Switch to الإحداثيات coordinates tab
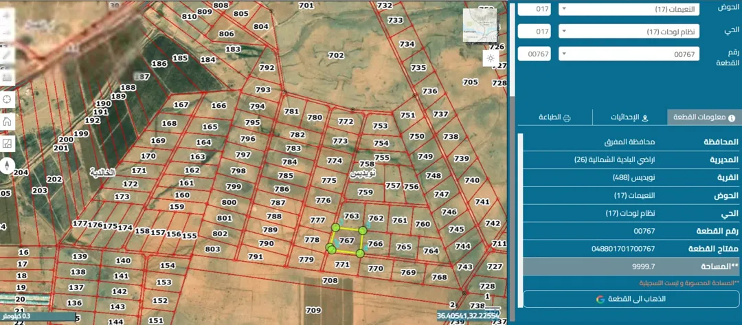This screenshot has height=325, width=742. pyautogui.click(x=630, y=117)
